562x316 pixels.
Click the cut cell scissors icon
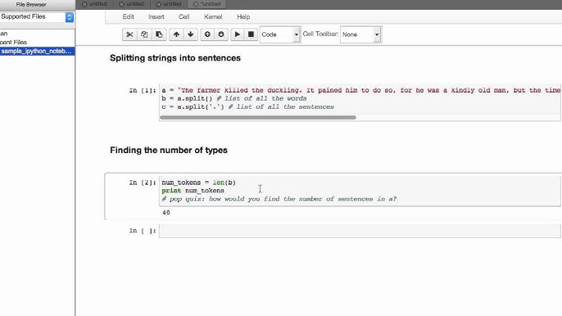(129, 34)
